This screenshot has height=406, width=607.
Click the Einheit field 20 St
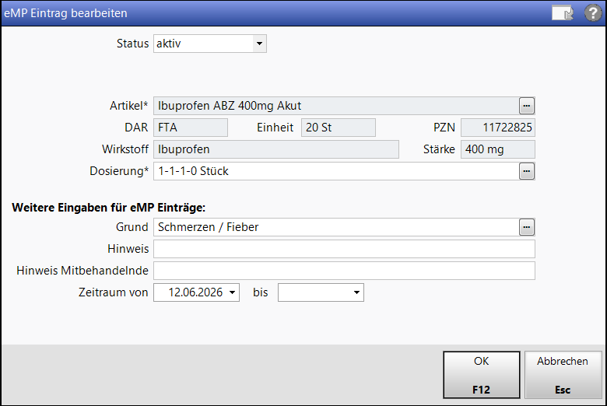pyautogui.click(x=339, y=128)
